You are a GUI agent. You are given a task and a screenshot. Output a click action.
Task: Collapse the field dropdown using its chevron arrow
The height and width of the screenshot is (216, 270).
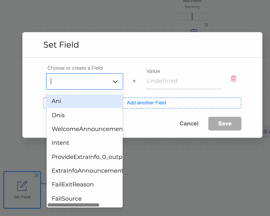click(x=115, y=82)
